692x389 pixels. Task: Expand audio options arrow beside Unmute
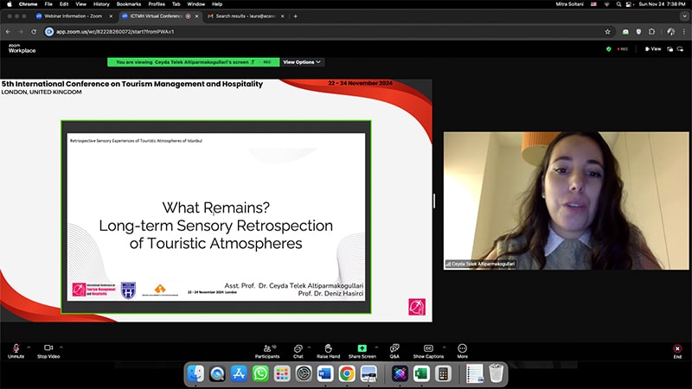point(29,347)
